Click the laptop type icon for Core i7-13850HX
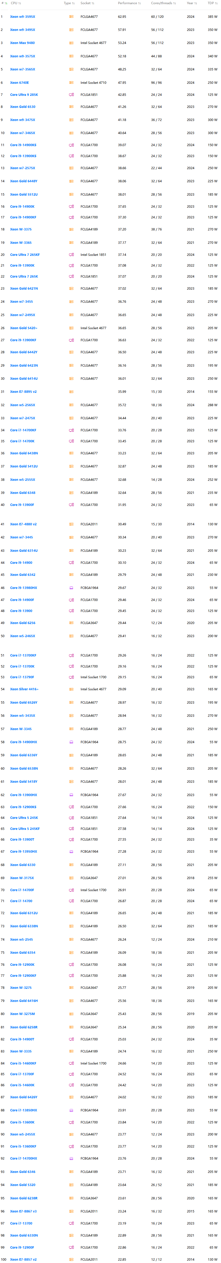 71,1111
